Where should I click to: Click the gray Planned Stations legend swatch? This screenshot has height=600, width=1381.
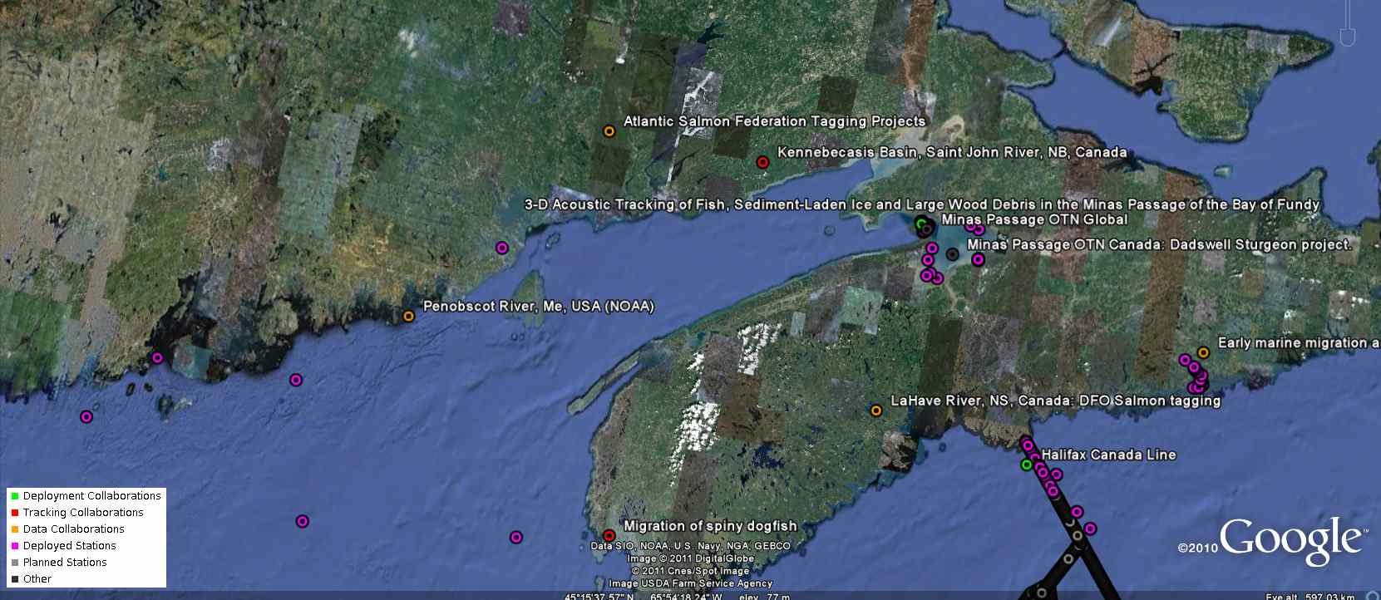(x=15, y=563)
